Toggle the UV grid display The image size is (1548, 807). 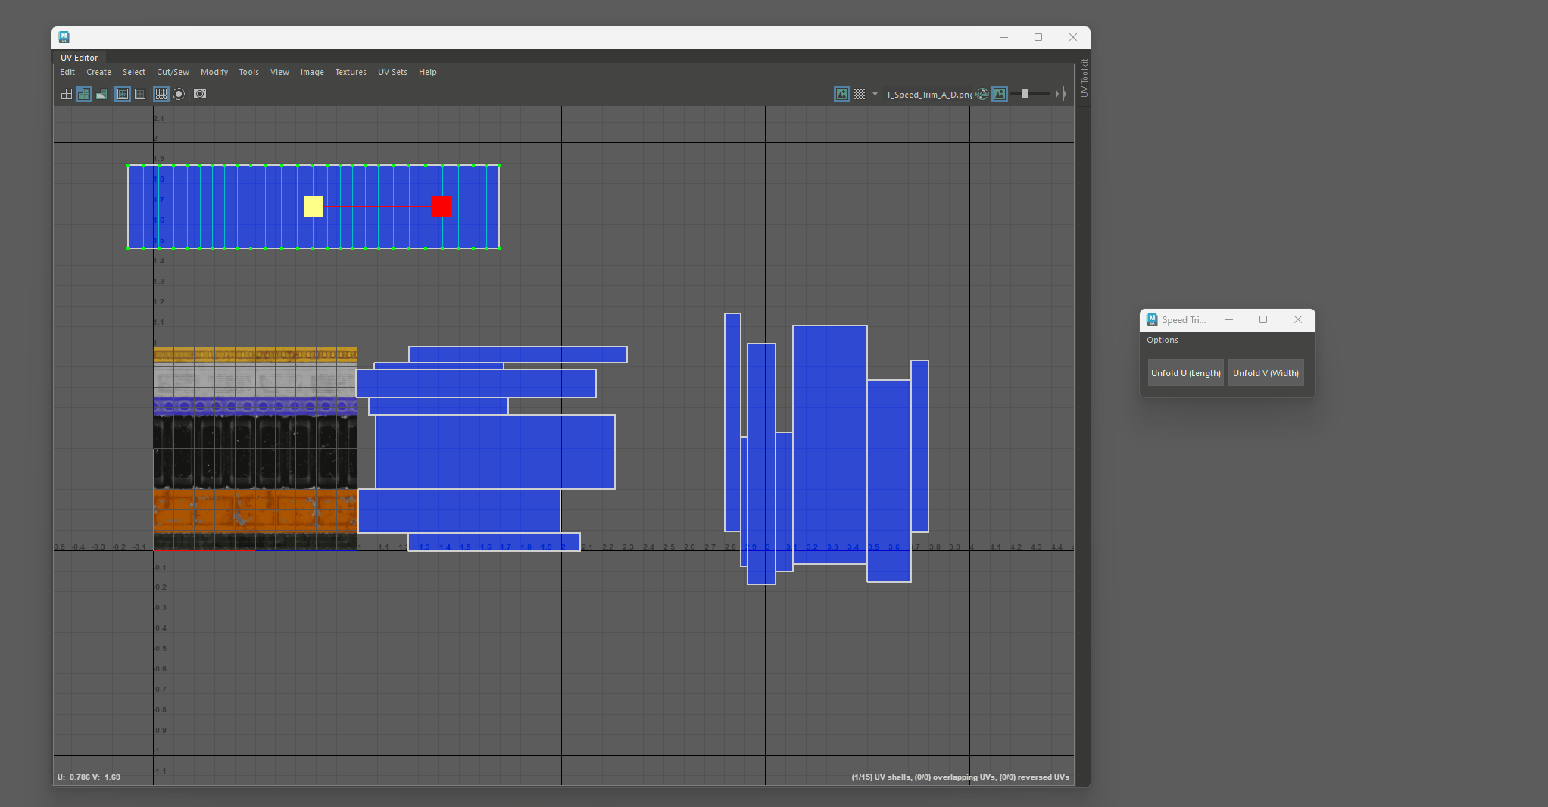[161, 94]
